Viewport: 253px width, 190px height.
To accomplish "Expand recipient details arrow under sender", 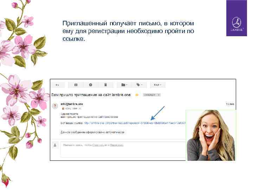I will click(x=80, y=109).
